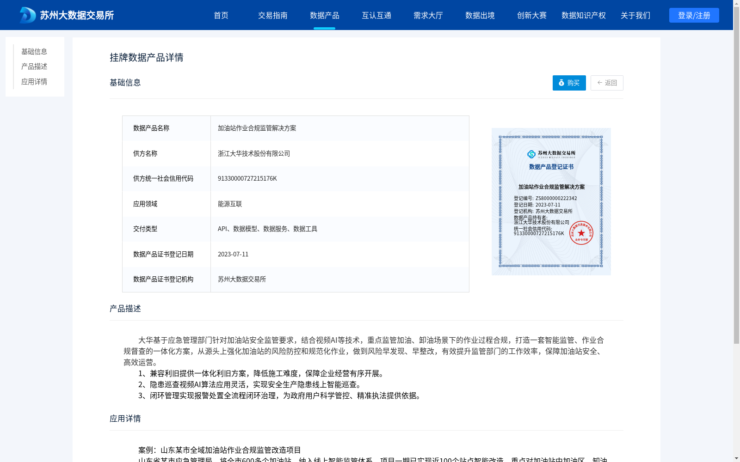Screen dimensions: 740x462
Task: Click the scrollbar up arrow
Action: [736, 3]
